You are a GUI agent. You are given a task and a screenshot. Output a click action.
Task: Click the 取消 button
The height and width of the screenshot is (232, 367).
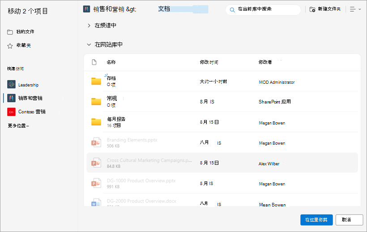pos(349,220)
